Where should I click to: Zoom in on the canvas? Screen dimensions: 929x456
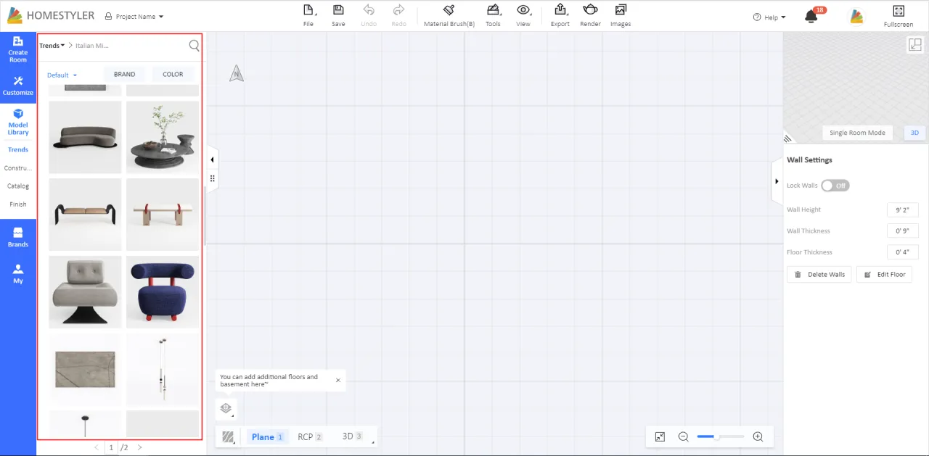pos(758,436)
